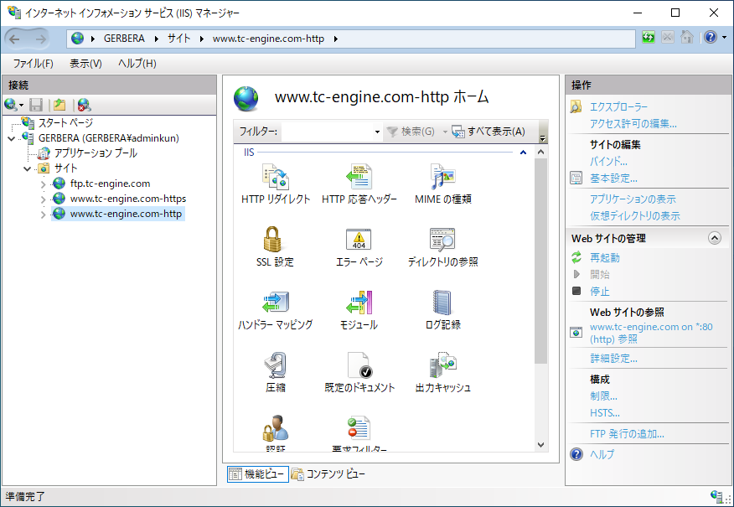
Task: Click the feature list scrollbar down arrow
Action: (540, 445)
